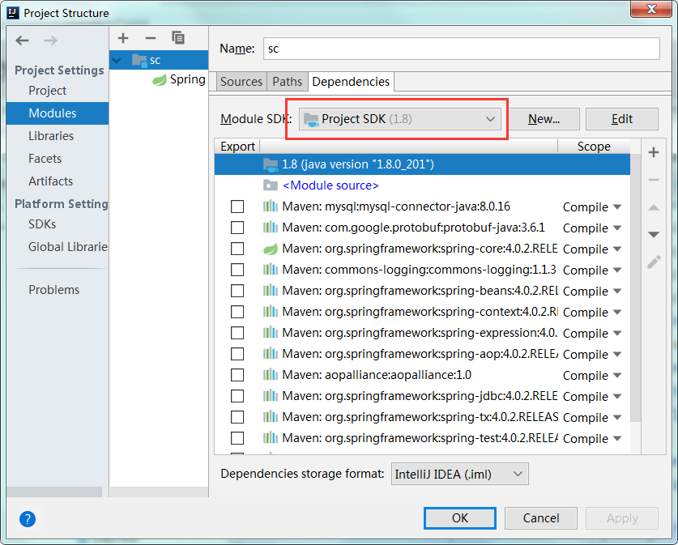The width and height of the screenshot is (678, 545).
Task: Click the spring-core leaf library icon
Action: coord(271,249)
